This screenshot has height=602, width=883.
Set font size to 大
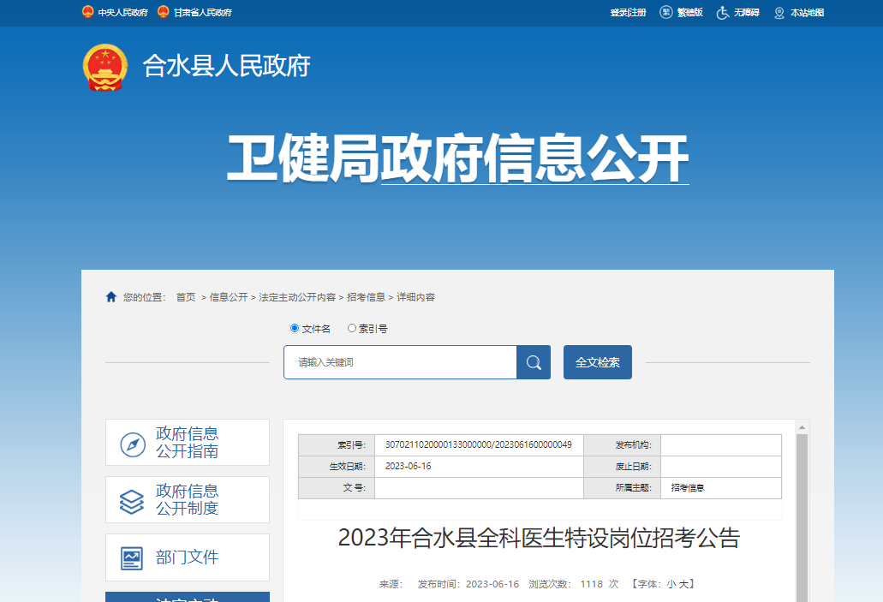[x=683, y=584]
